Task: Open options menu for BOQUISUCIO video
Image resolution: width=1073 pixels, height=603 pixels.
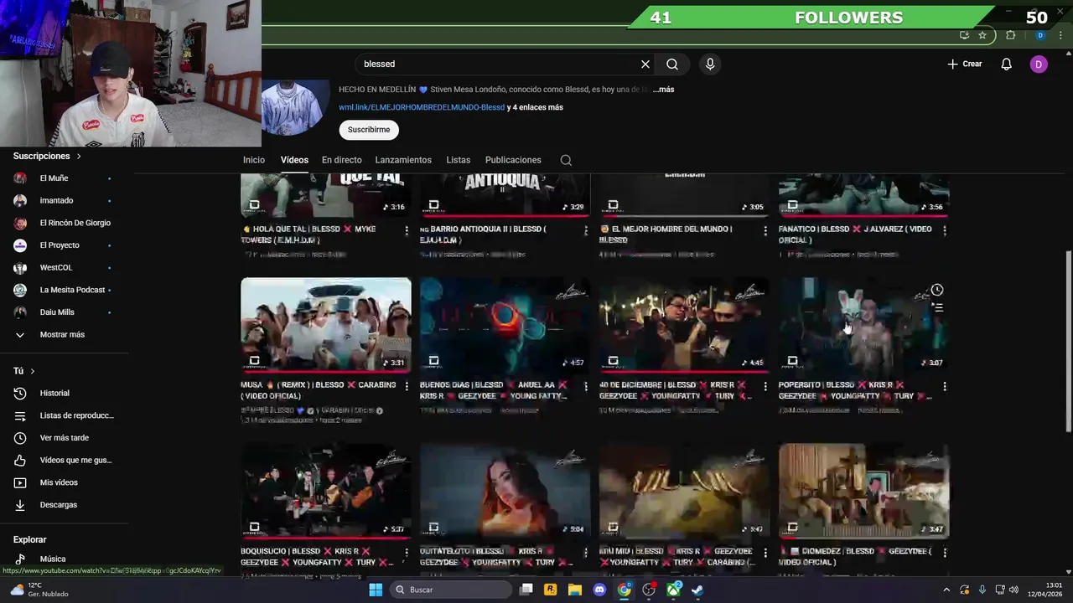Action: click(407, 553)
